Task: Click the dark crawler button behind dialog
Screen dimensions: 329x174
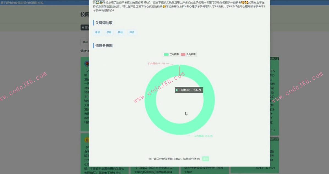Action: (85, 27)
